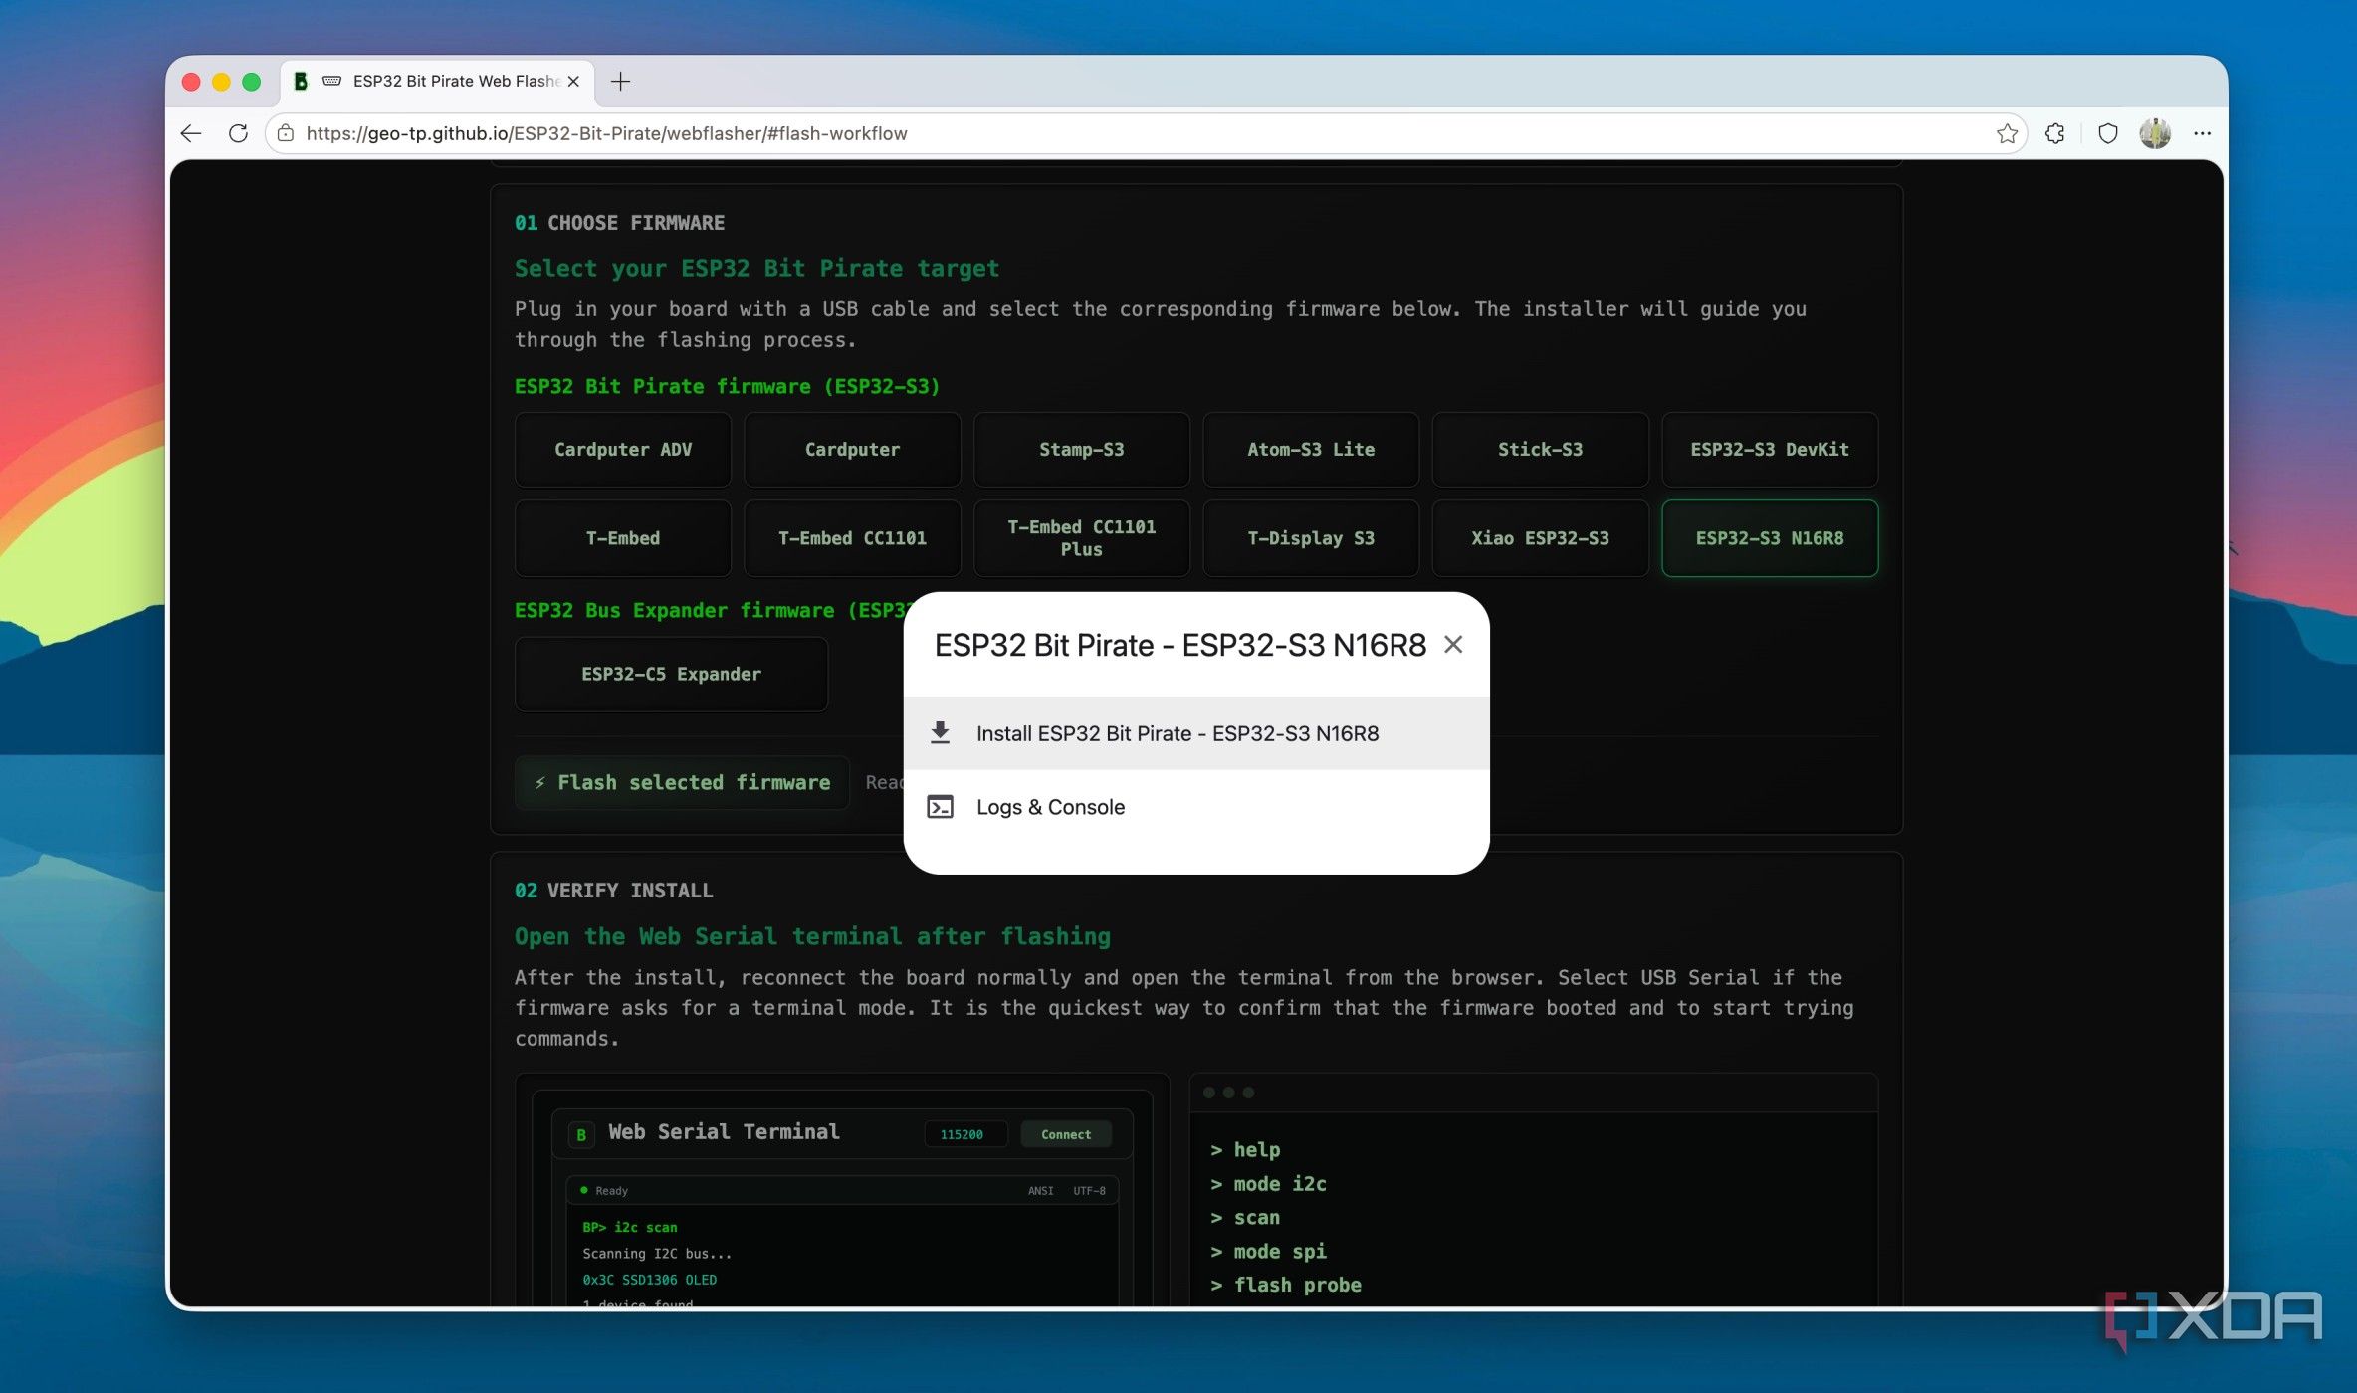
Task: Open a new tab with the plus icon
Action: 620,82
